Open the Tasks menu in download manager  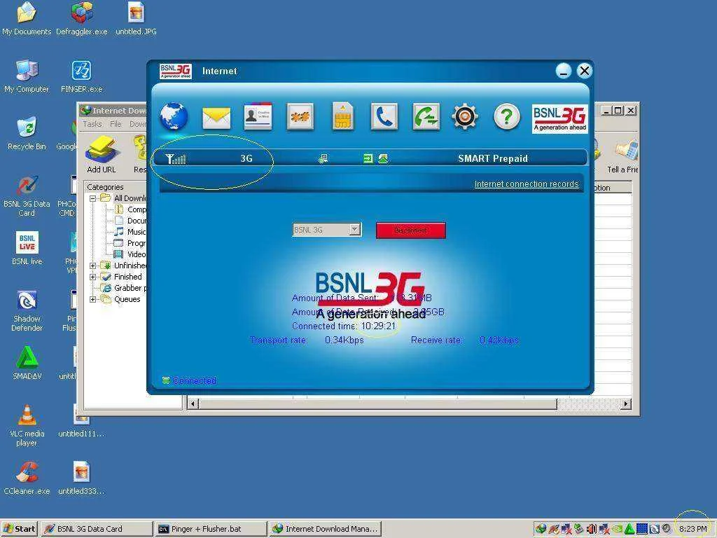click(92, 124)
